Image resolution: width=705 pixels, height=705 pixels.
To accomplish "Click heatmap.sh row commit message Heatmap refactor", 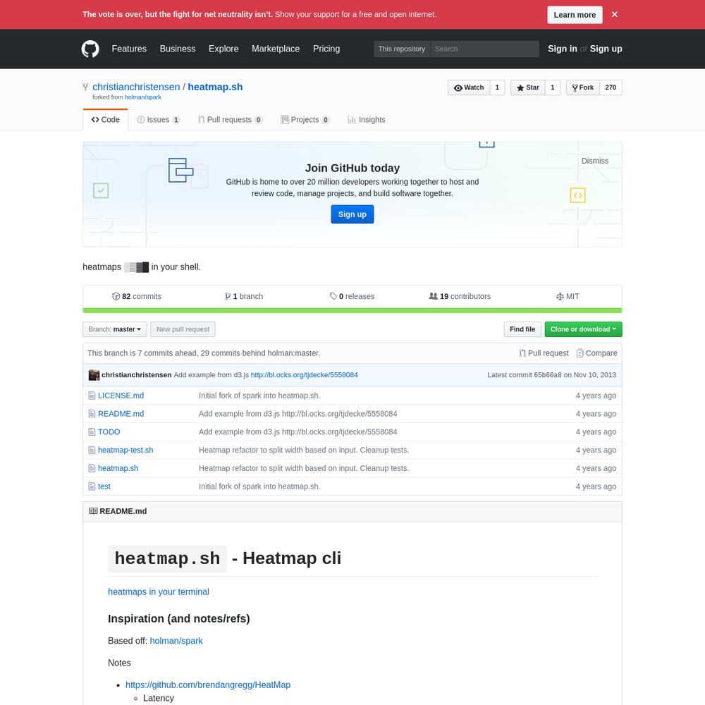I will [304, 468].
